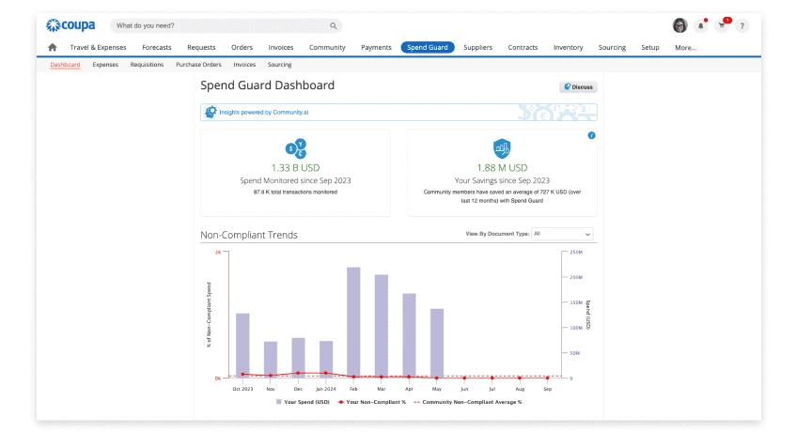The height and width of the screenshot is (432, 796).
Task: Click the Coupa logo
Action: (x=70, y=25)
